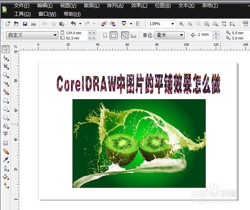Select the Zoom tool in toolbox

click(x=6, y=75)
